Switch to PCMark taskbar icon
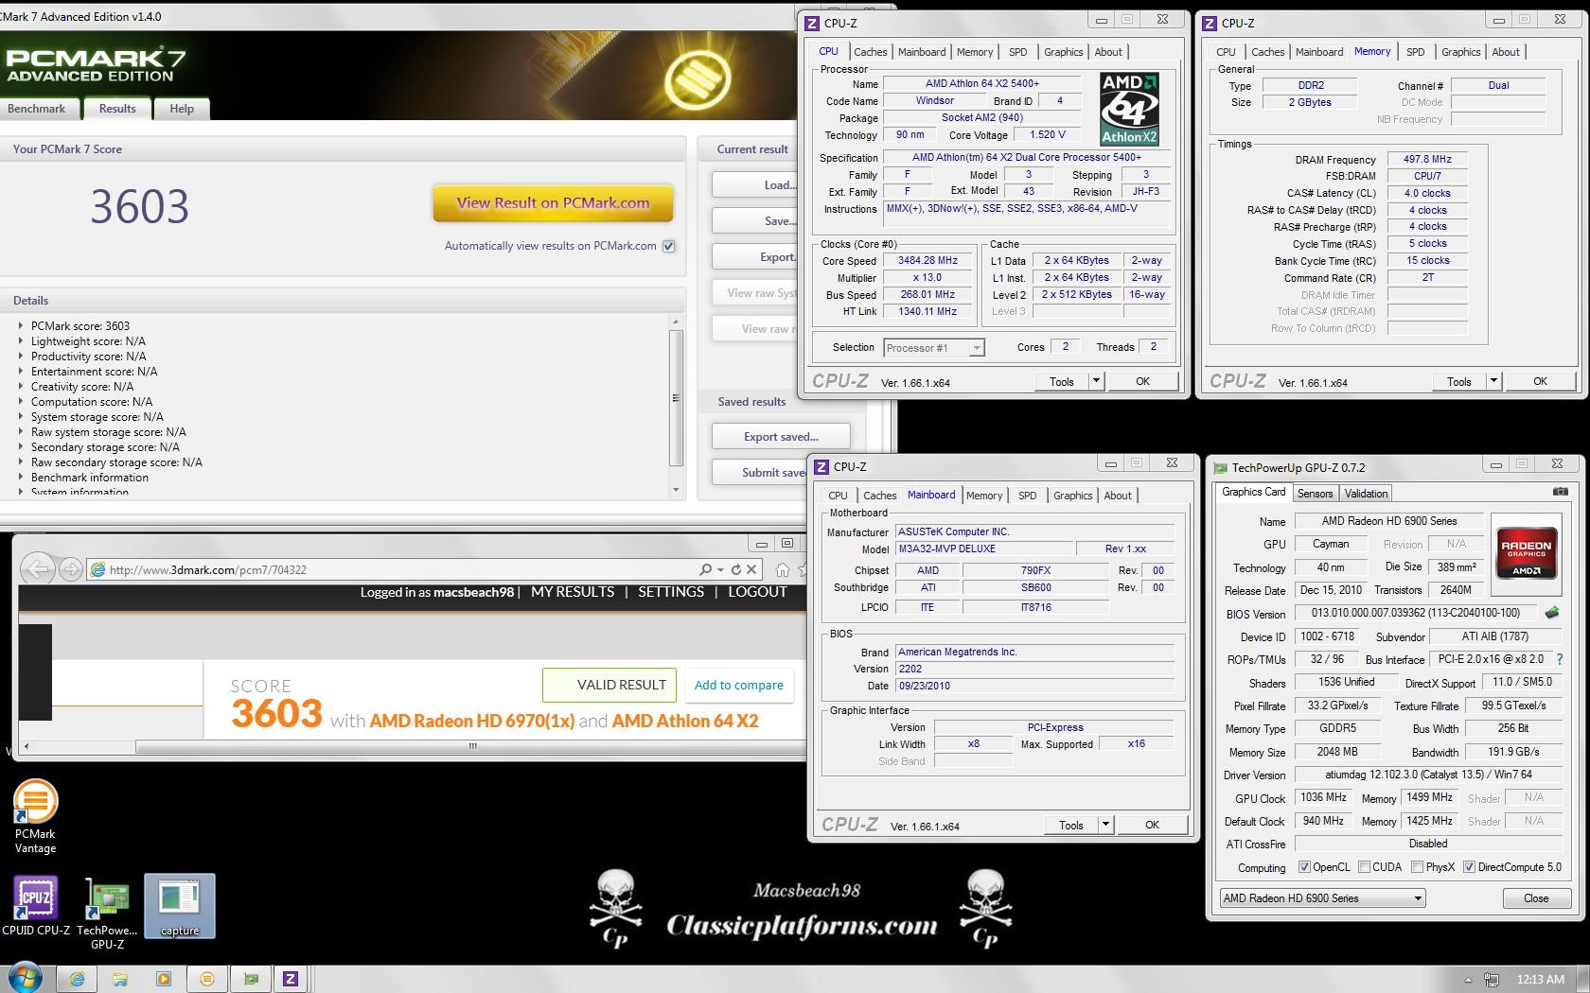Image resolution: width=1590 pixels, height=993 pixels. point(207,979)
